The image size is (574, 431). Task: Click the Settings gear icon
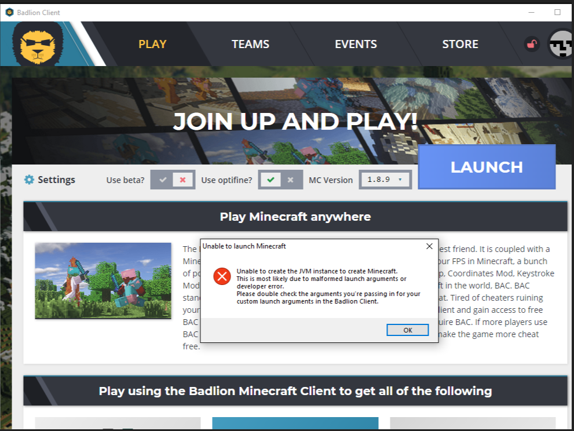(29, 180)
